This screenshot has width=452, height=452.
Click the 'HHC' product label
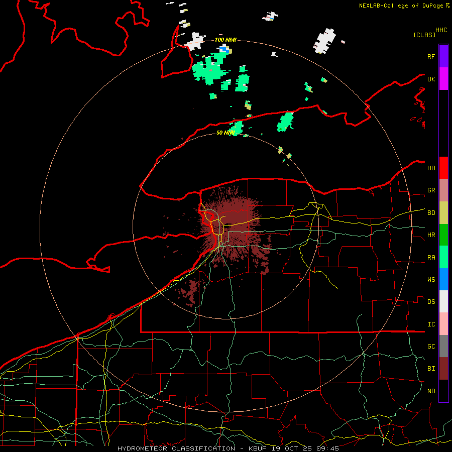pos(441,30)
